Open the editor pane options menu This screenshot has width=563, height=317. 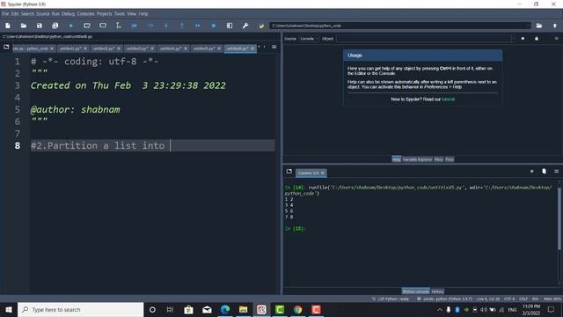click(274, 47)
